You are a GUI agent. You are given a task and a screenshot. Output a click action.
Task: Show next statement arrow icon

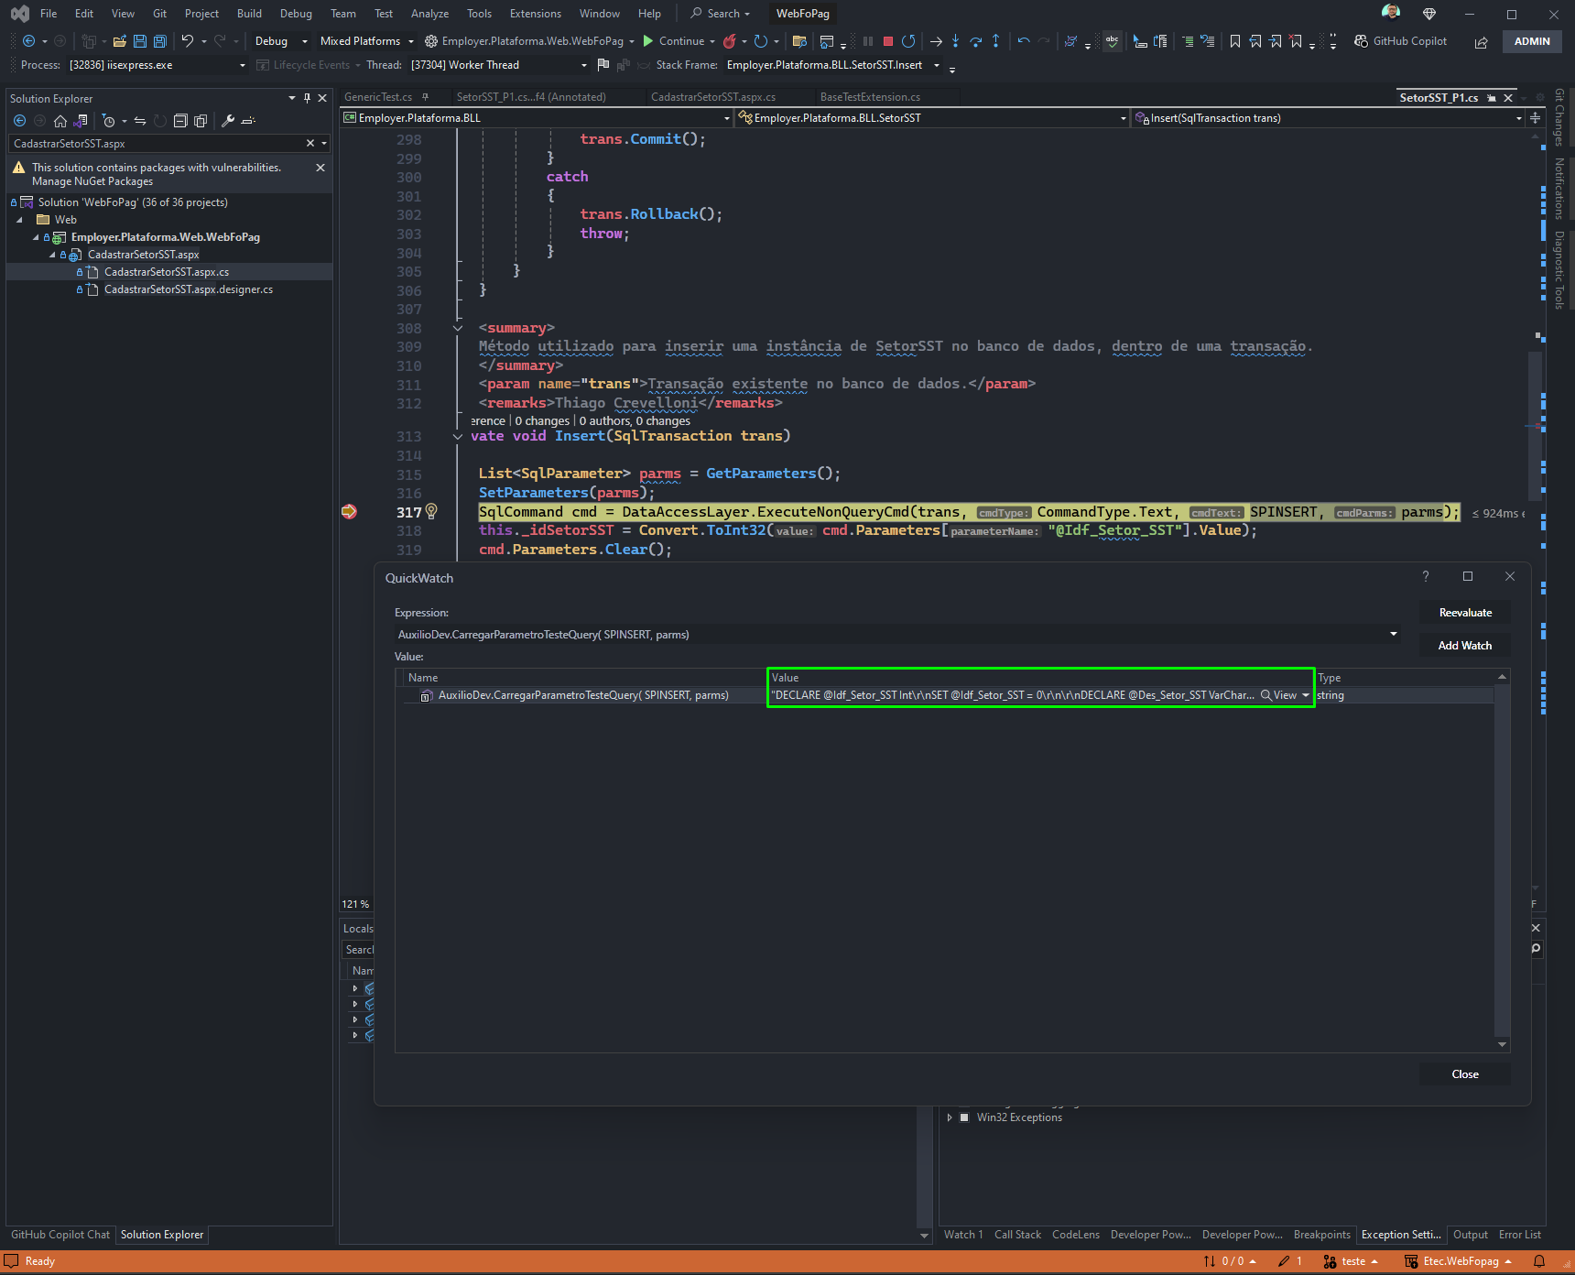click(936, 41)
